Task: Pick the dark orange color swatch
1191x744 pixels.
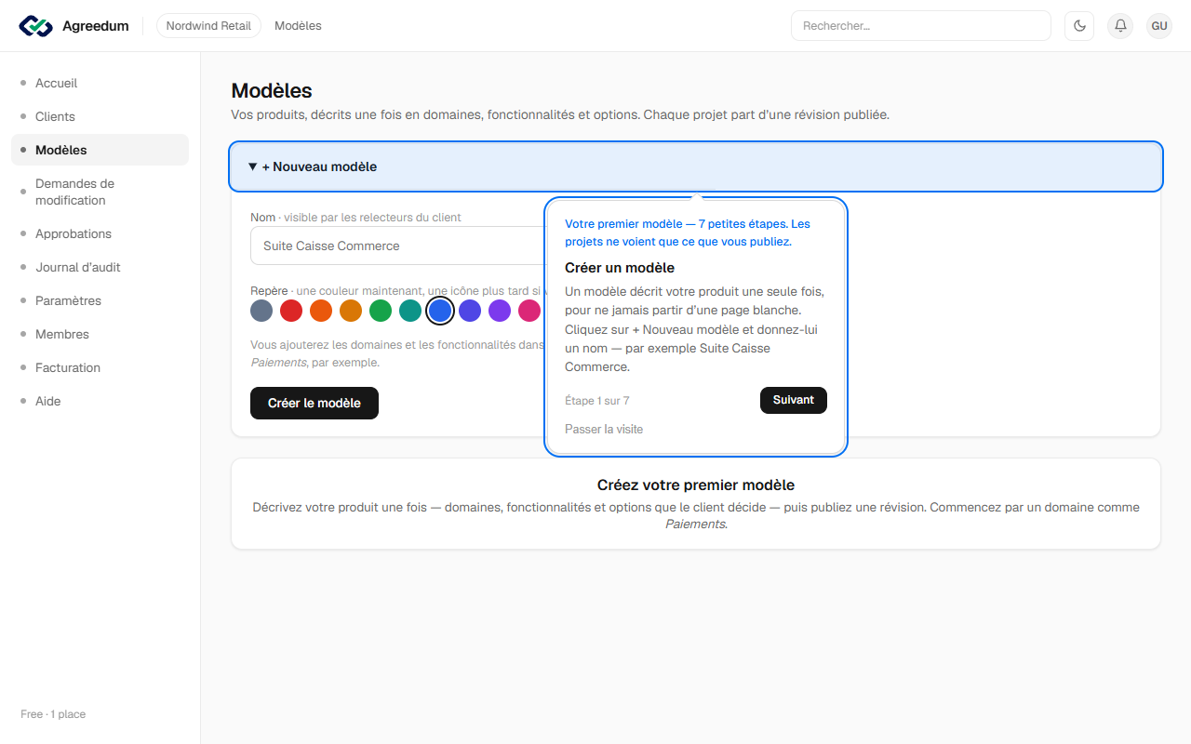Action: tap(321, 311)
